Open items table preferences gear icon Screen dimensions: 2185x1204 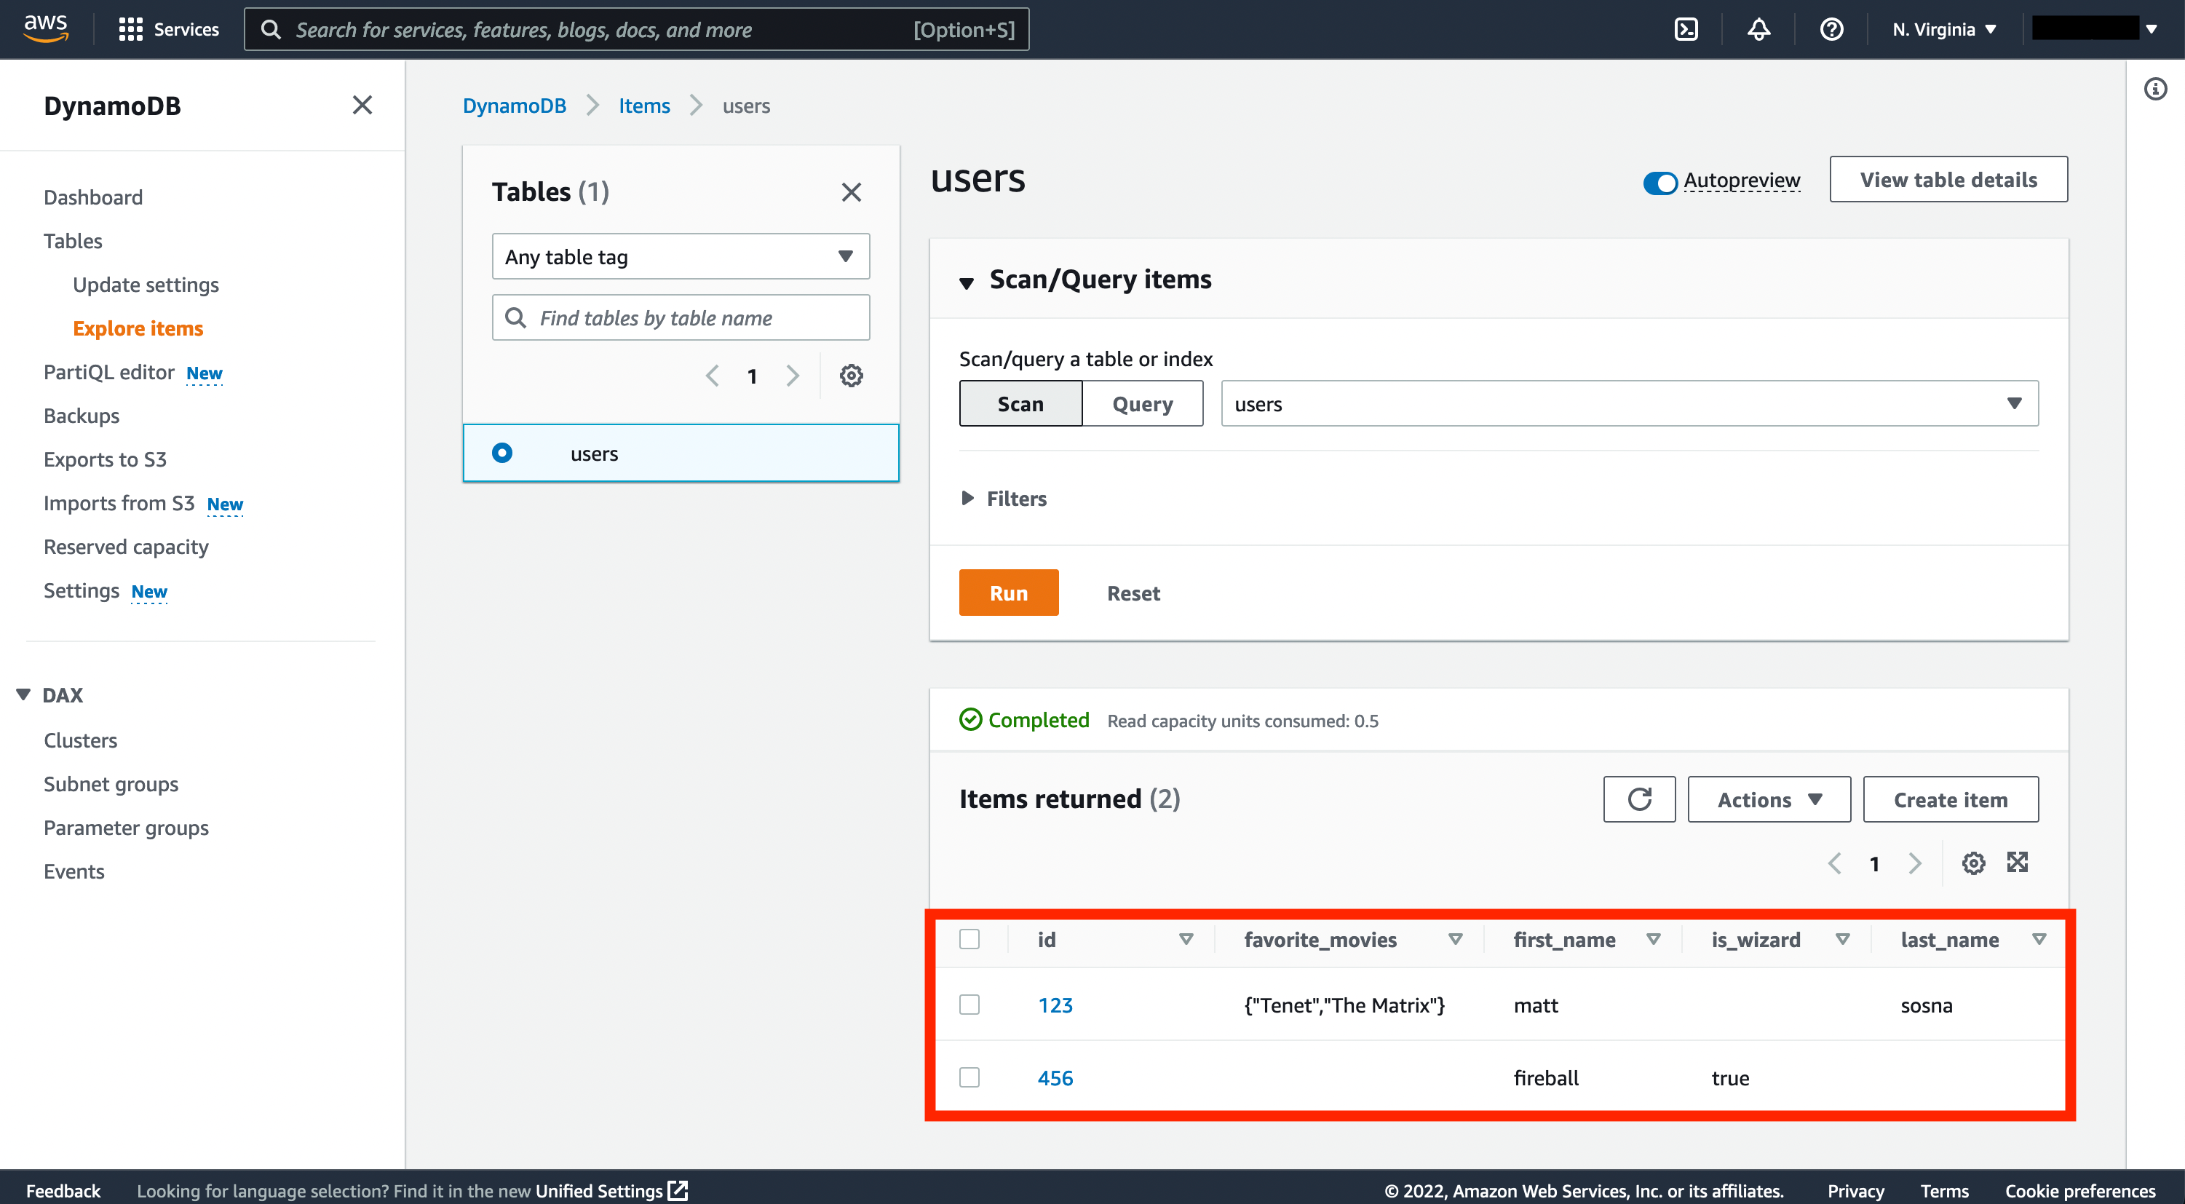point(1973,863)
